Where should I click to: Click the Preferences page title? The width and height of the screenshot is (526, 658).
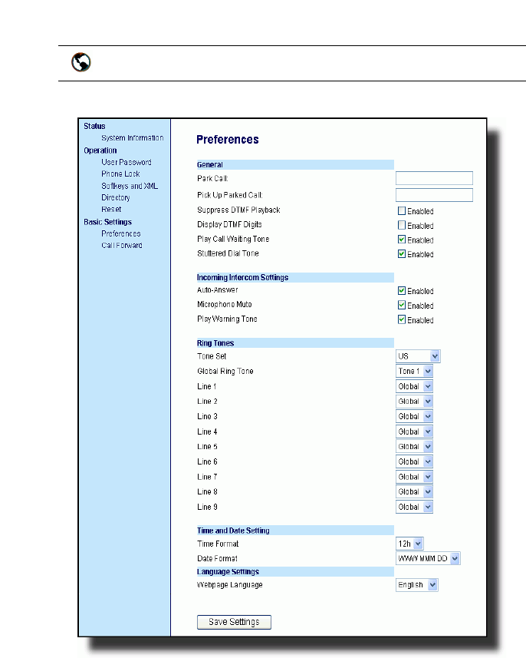(228, 139)
